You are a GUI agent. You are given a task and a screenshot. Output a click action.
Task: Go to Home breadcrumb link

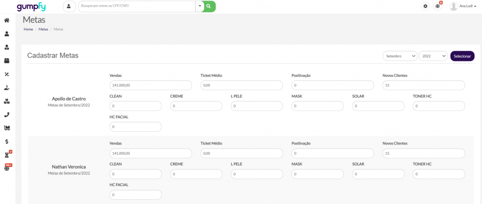[x=28, y=29]
